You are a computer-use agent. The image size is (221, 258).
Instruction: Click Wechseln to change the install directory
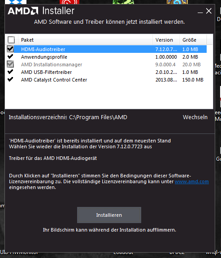pos(195,117)
